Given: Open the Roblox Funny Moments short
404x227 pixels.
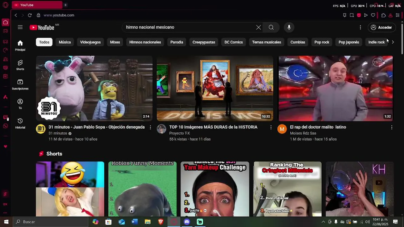Looking at the screenshot, I should pyautogui.click(x=142, y=189).
